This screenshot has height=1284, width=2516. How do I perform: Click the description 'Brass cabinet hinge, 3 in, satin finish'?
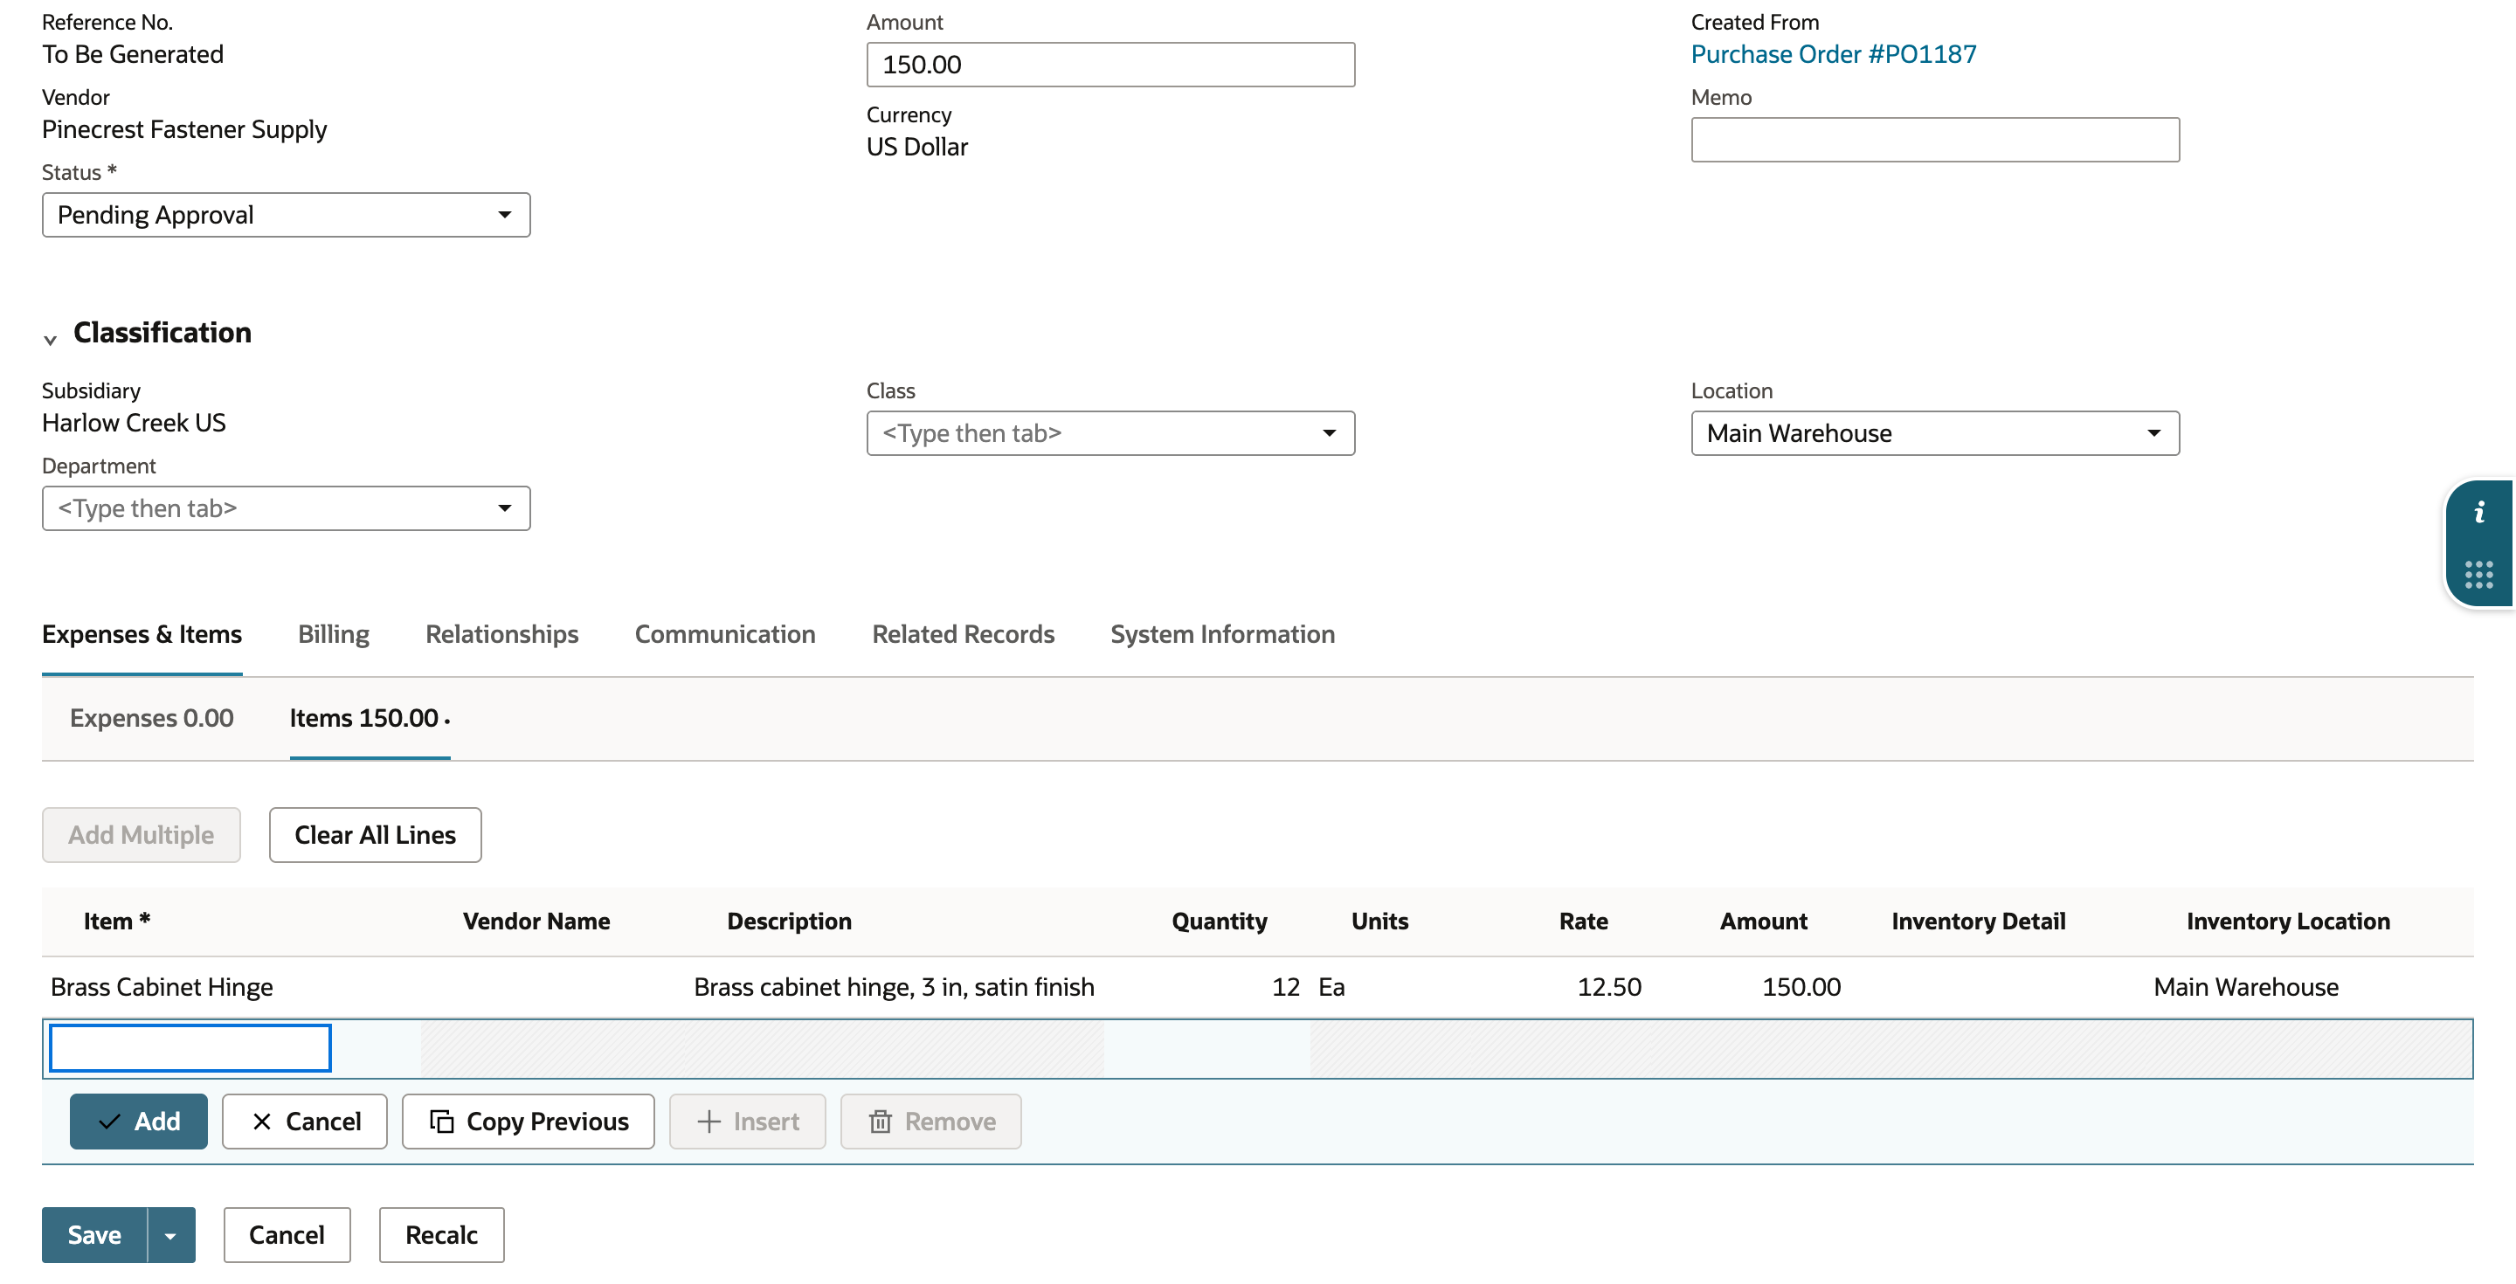click(x=894, y=987)
